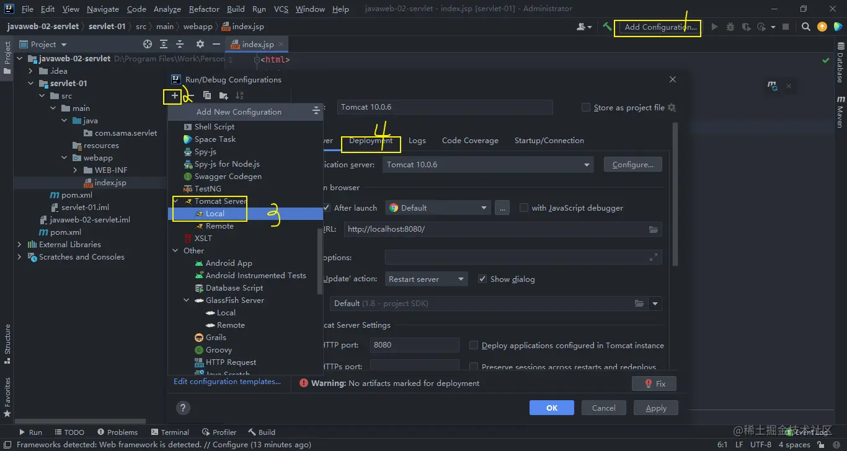The height and width of the screenshot is (451, 847).
Task: Click gear icon next to Store as project file
Action: [x=672, y=107]
